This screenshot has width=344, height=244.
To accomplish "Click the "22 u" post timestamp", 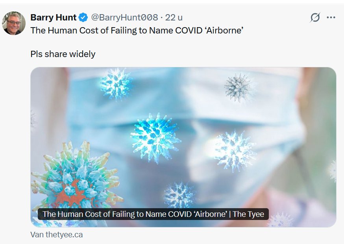I will tap(174, 18).
